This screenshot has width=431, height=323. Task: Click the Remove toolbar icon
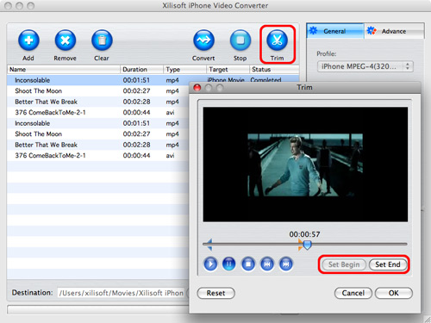[66, 40]
